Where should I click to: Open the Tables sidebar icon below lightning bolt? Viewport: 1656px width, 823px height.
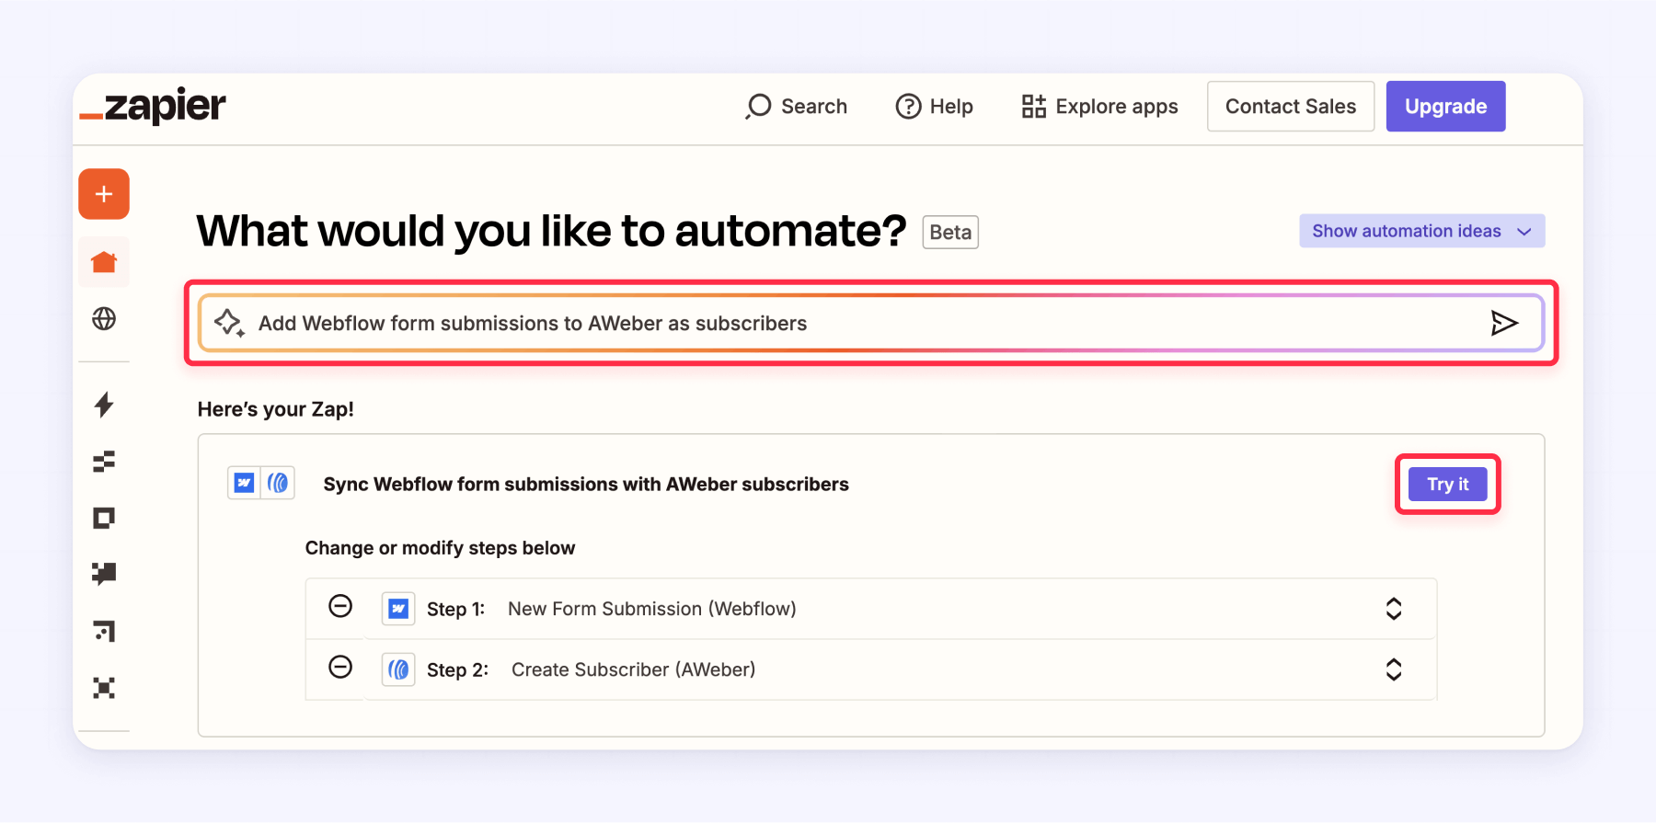pos(104,462)
